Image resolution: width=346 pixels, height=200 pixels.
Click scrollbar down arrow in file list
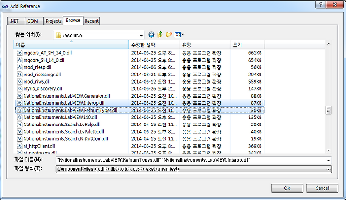[x=329, y=150]
